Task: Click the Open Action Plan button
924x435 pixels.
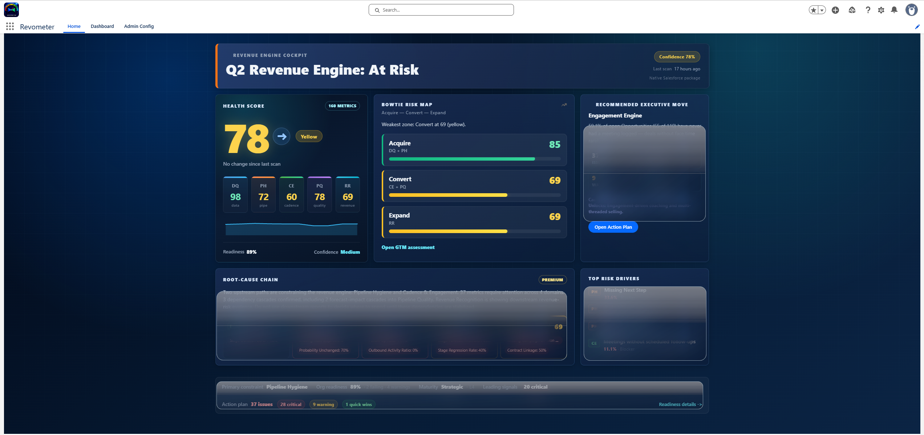Action: (613, 227)
